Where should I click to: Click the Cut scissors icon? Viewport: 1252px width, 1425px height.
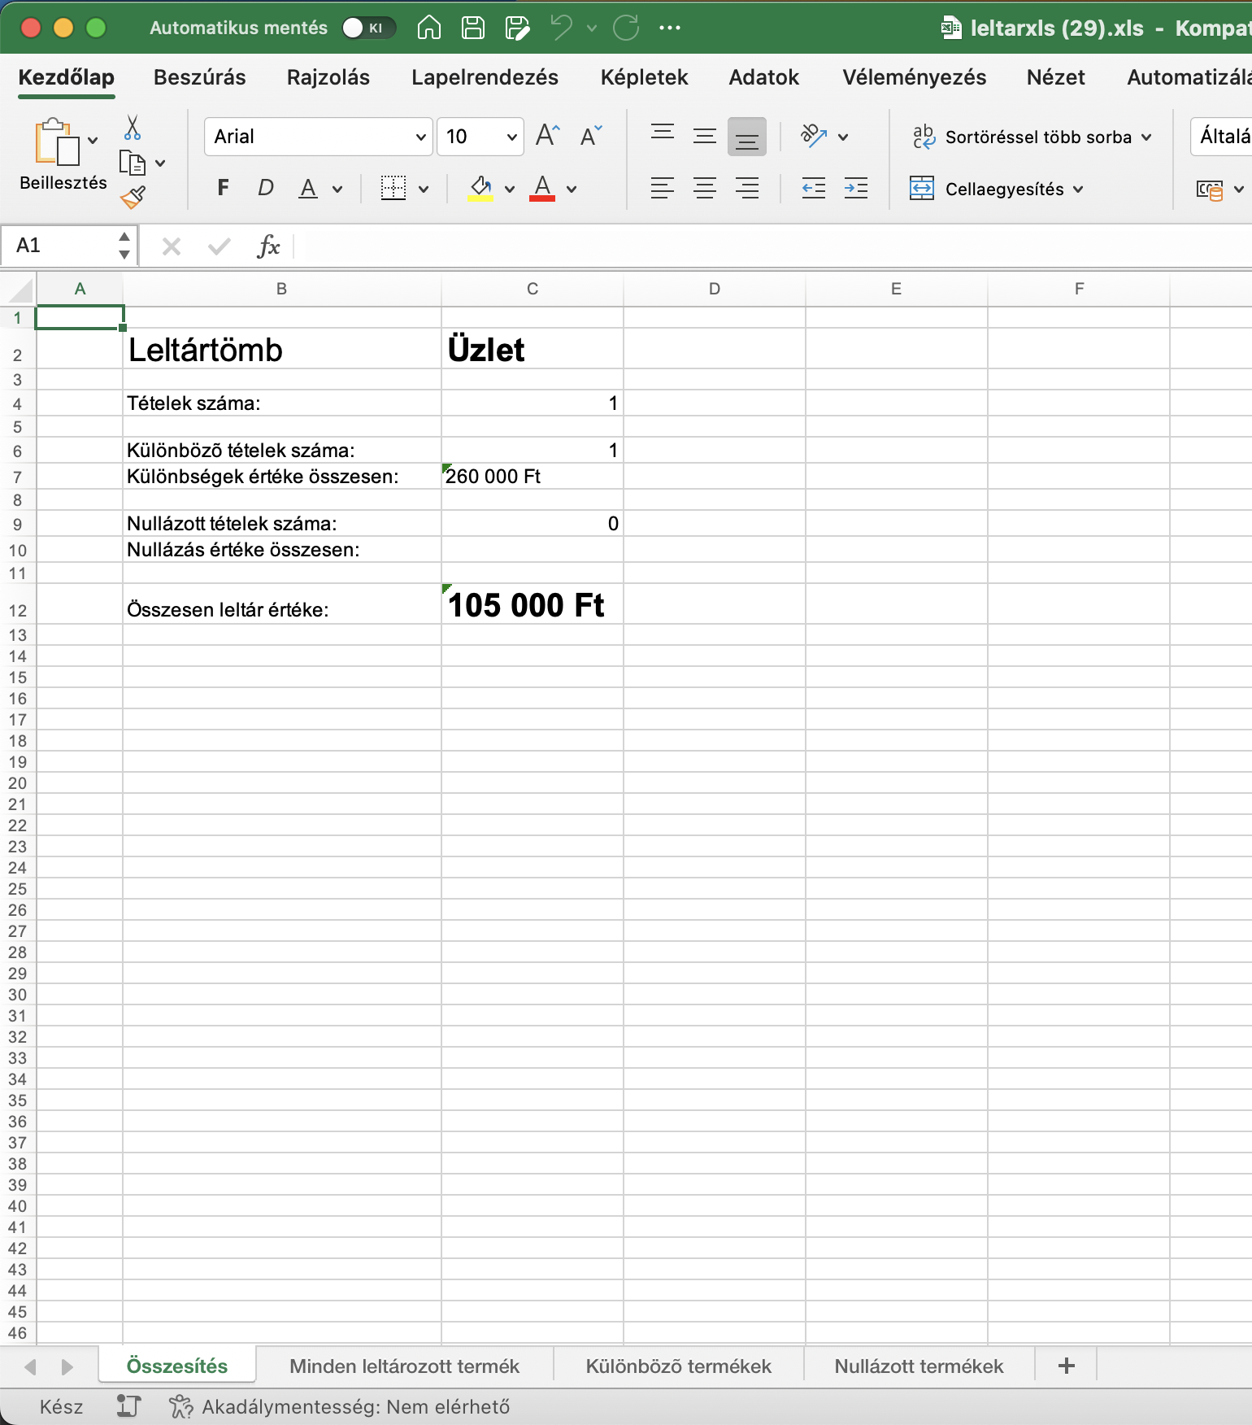(x=133, y=128)
